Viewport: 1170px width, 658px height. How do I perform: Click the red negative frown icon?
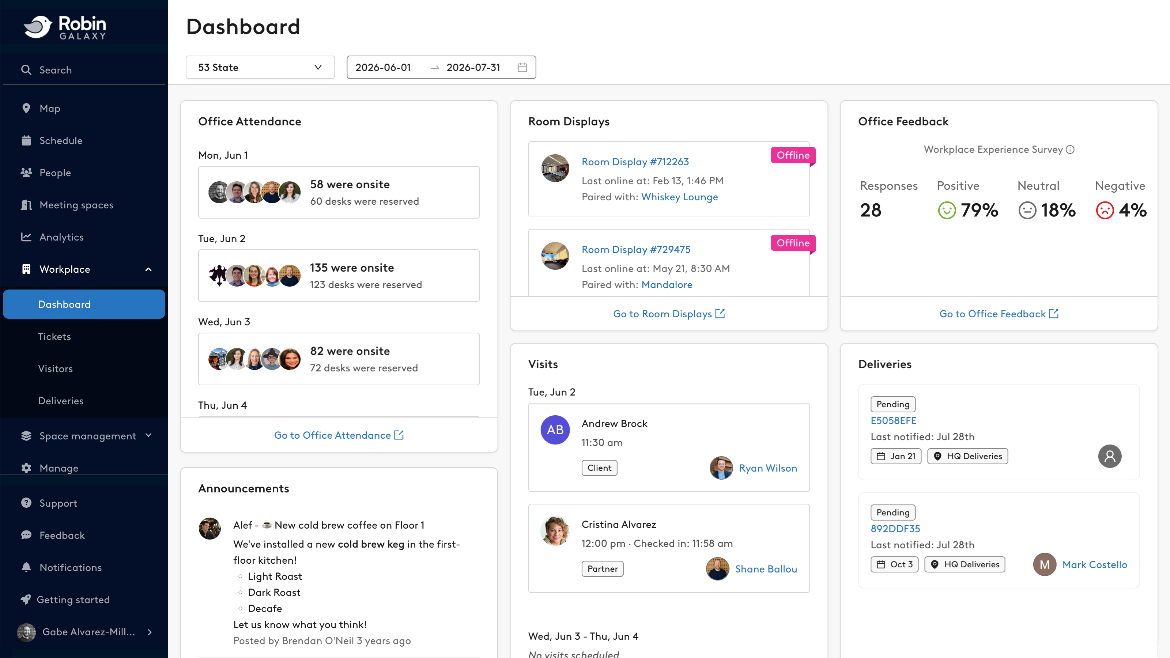(1105, 210)
